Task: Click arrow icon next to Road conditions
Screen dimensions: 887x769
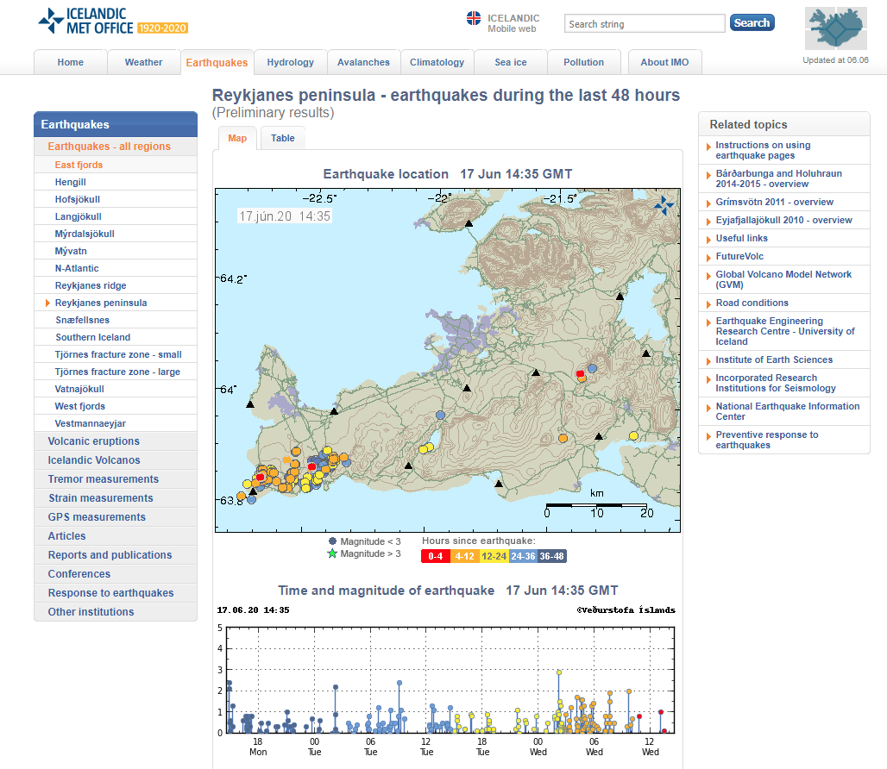Action: point(709,303)
